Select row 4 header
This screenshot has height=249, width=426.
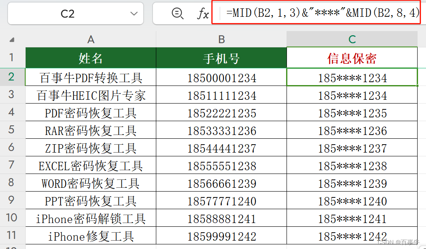pos(13,112)
